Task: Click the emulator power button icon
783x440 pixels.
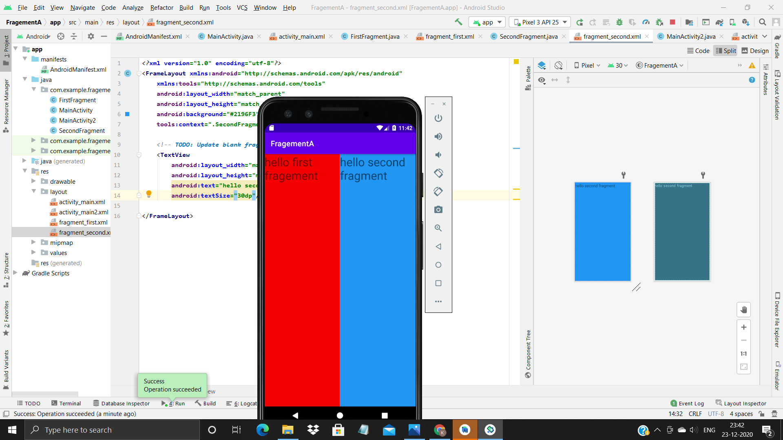Action: coord(438,118)
